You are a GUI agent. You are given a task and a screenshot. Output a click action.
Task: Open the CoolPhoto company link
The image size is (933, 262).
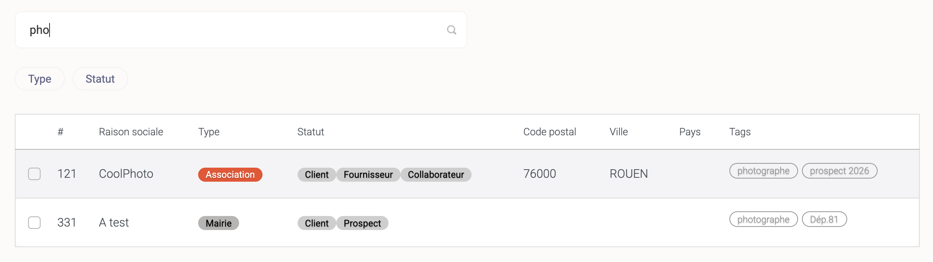[126, 174]
